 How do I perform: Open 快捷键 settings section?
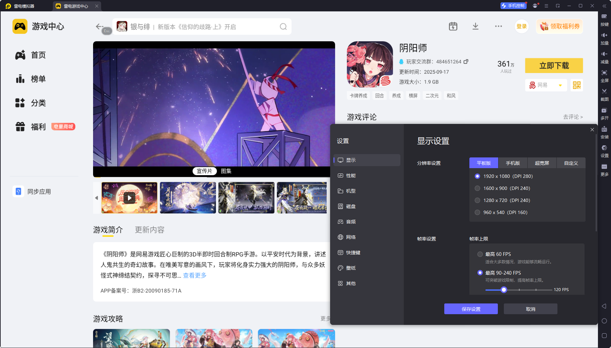[367, 253]
